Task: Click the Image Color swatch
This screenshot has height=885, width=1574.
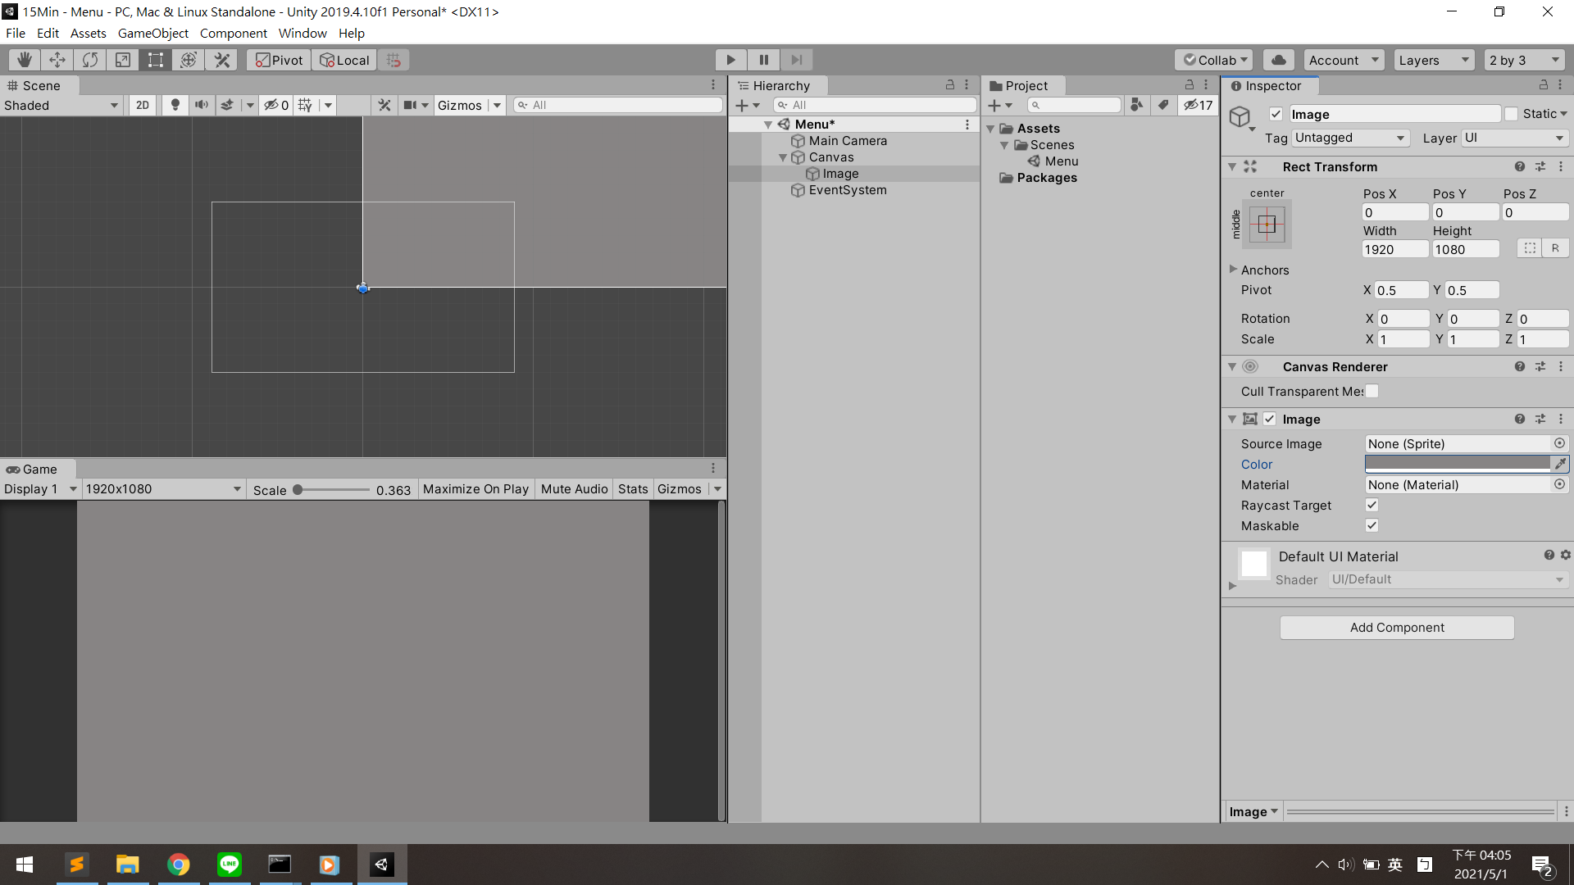Action: pyautogui.click(x=1458, y=464)
